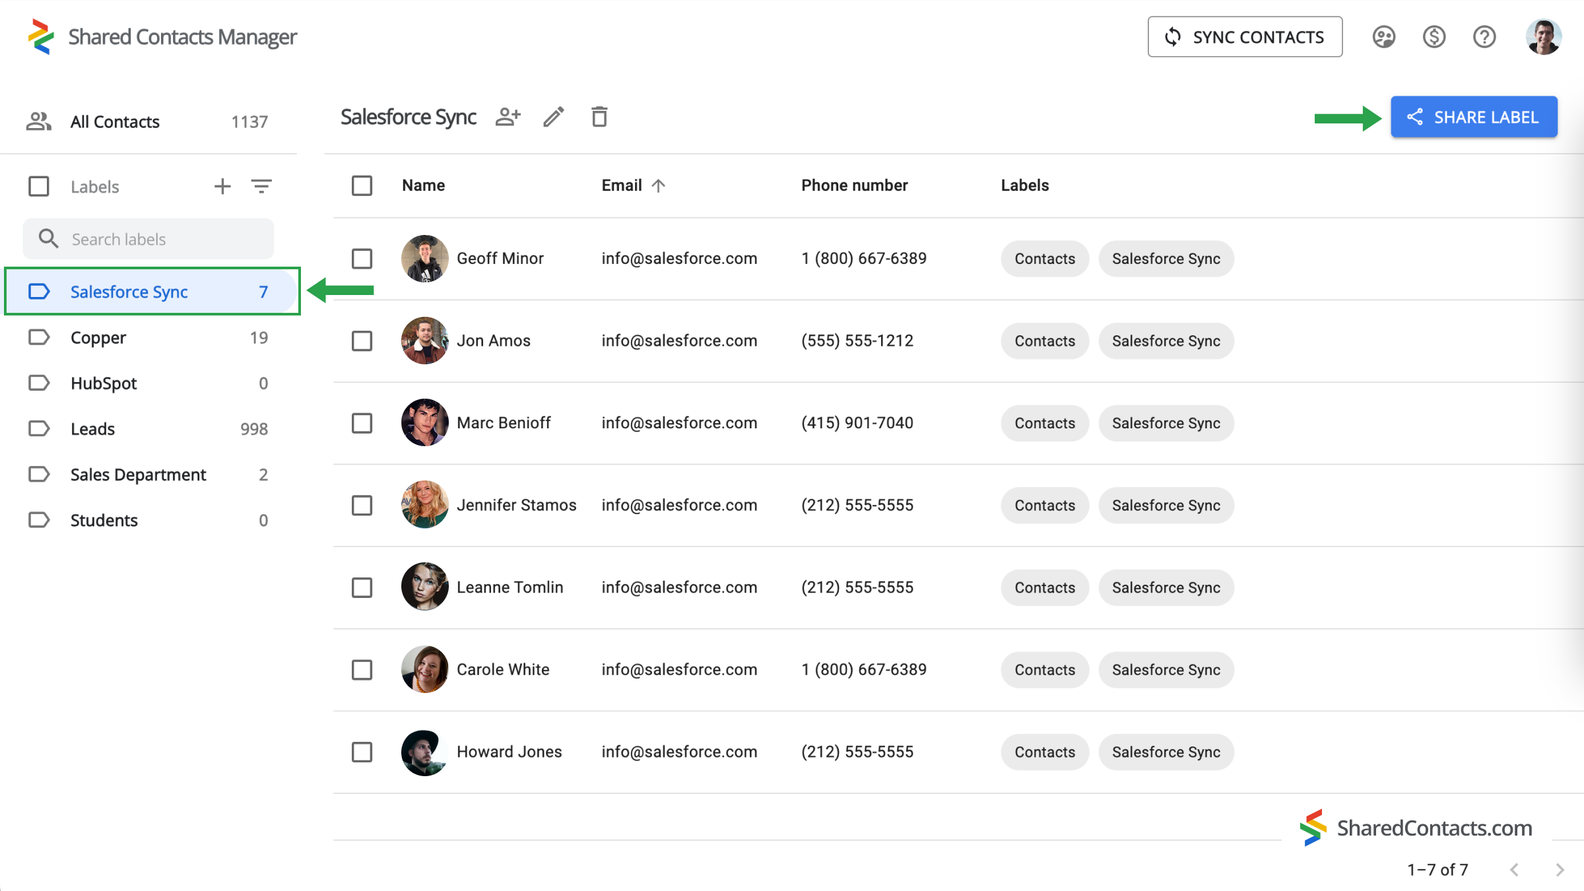Click Geoff Minor's profile photo
Screen dimensions: 1584x891
click(x=424, y=258)
